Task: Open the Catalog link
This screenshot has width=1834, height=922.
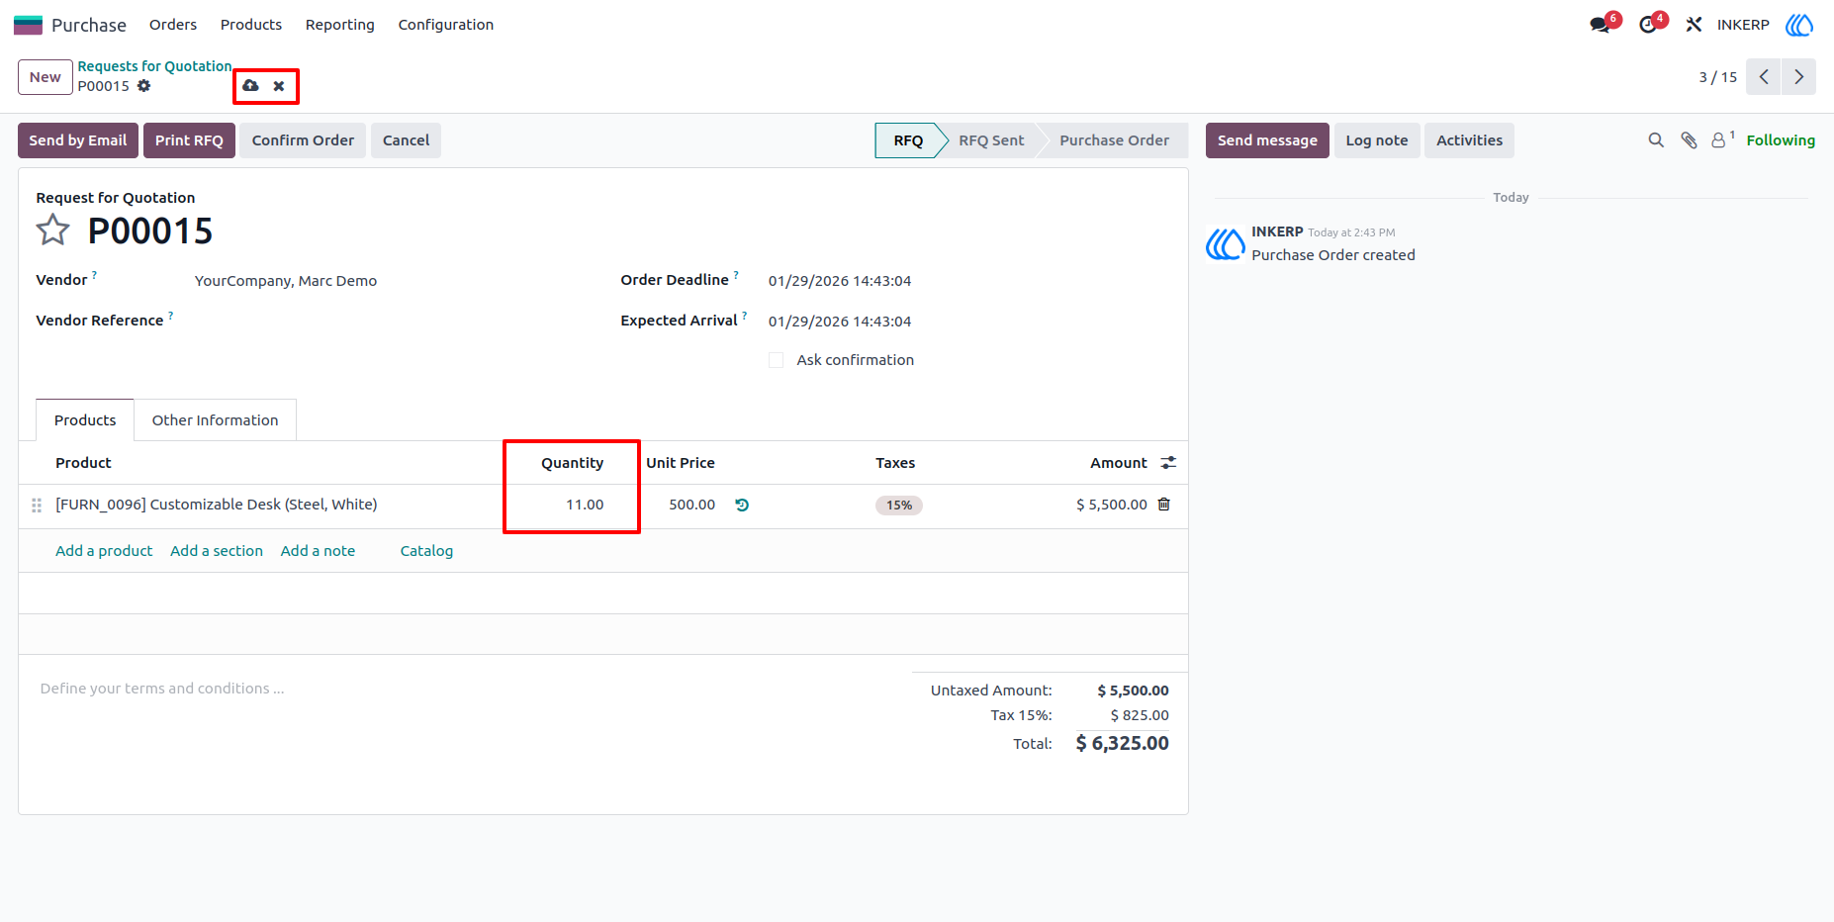Action: pos(426,551)
